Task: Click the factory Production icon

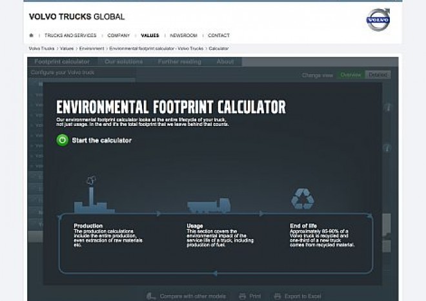Action: (94, 194)
